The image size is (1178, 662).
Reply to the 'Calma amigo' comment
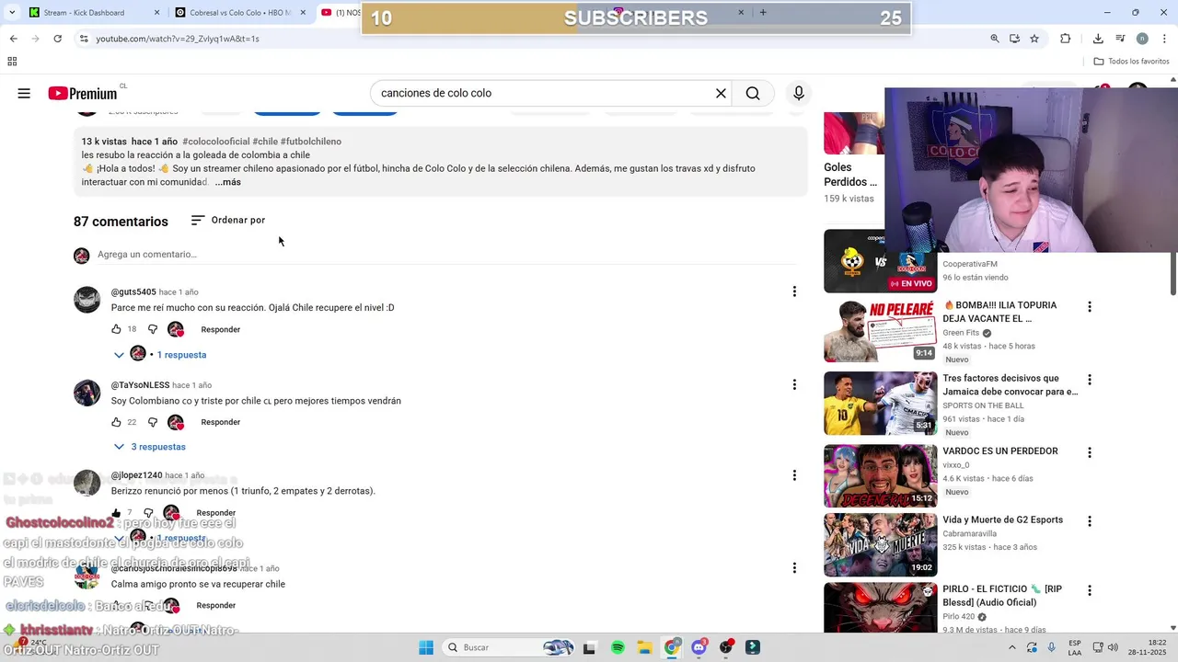216,605
